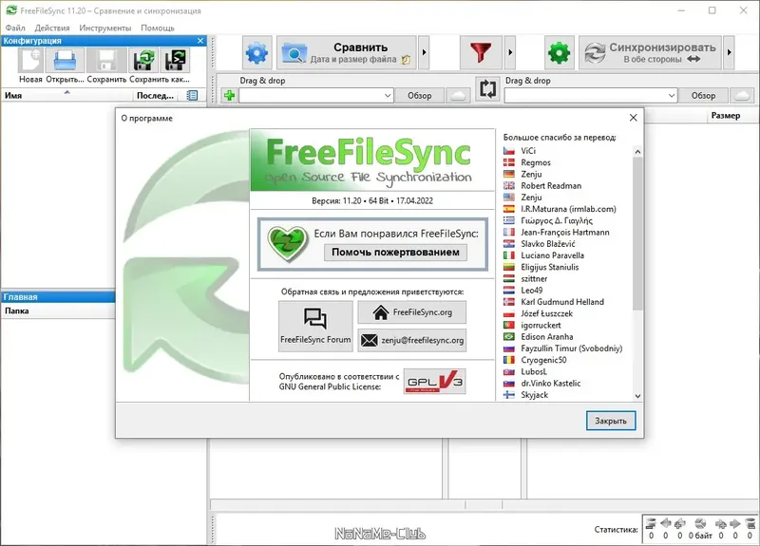Open the FreeFileSync Forum button
This screenshot has height=546, width=760.
315,326
